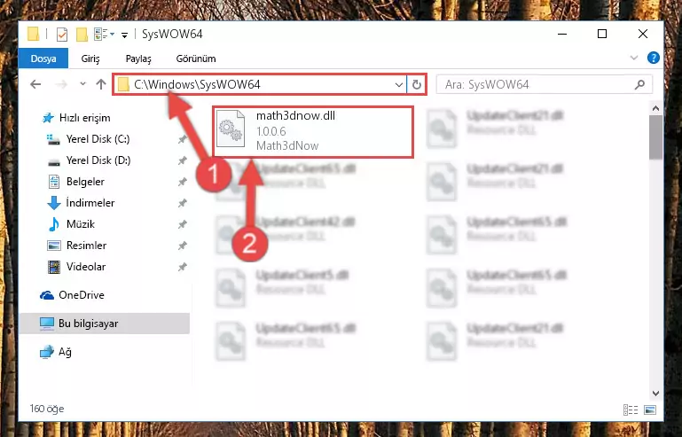Viewport: 682px width, 437px height.
Task: Click pin icon next to Belgeler
Action: point(182,182)
